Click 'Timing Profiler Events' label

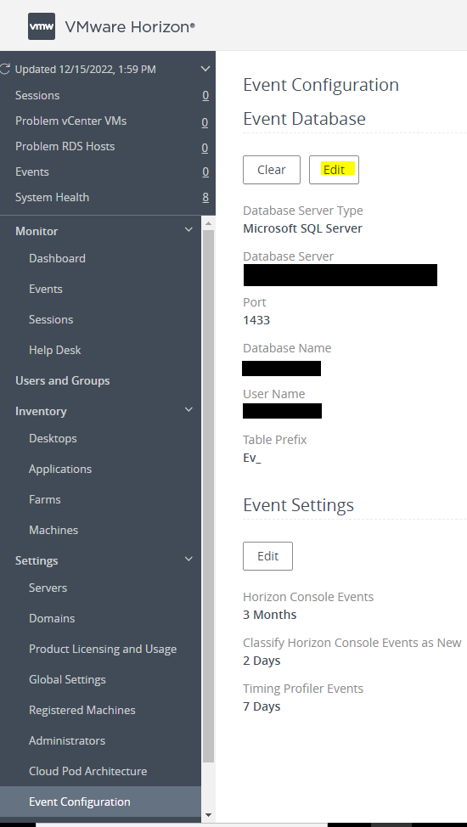[x=303, y=689]
